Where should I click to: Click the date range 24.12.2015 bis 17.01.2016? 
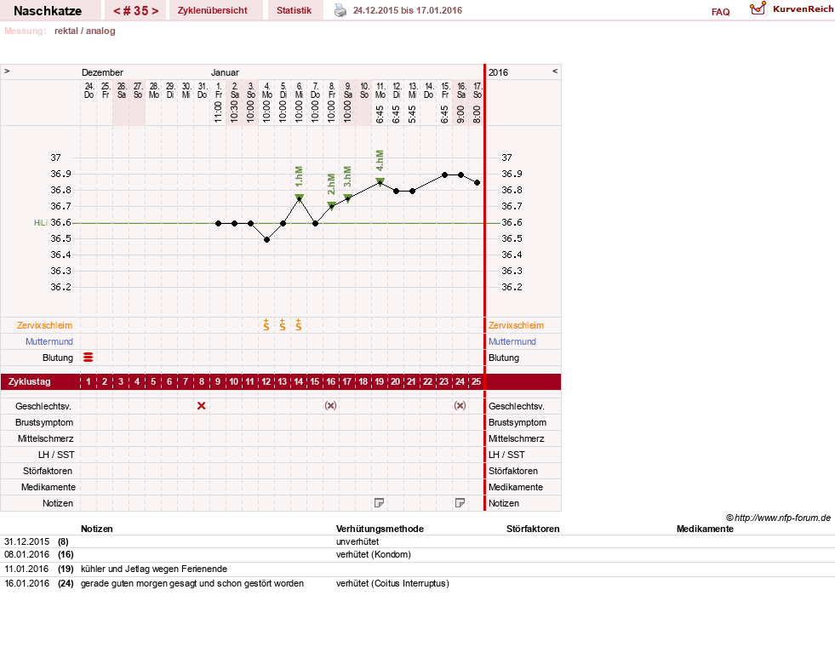pos(408,10)
